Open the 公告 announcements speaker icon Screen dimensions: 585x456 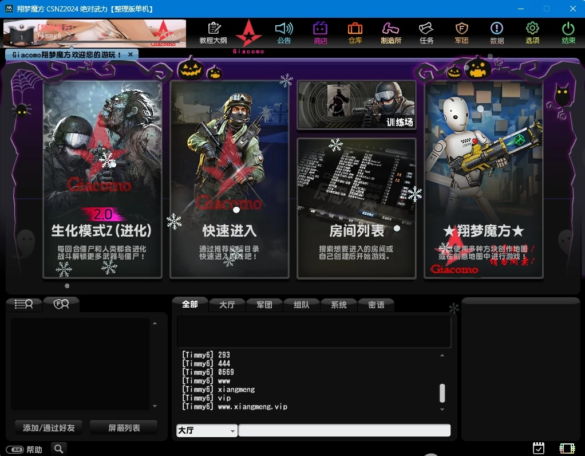[284, 33]
